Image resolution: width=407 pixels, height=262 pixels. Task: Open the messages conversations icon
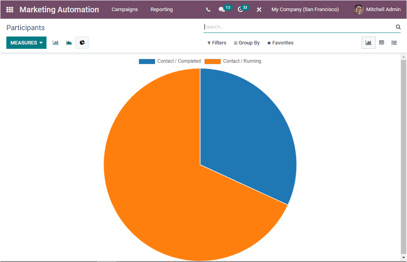tap(222, 9)
